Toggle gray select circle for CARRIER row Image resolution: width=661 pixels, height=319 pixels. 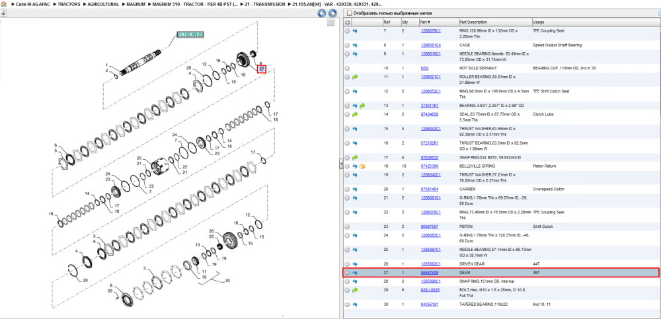click(x=348, y=190)
